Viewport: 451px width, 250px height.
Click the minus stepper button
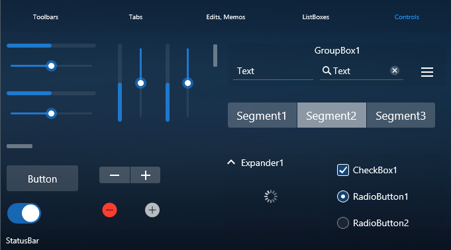tap(115, 175)
